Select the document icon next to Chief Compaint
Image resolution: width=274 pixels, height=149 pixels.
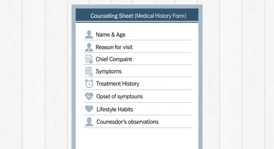(89, 59)
